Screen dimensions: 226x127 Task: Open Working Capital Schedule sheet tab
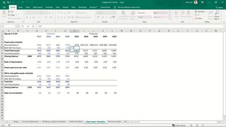pos(54,122)
